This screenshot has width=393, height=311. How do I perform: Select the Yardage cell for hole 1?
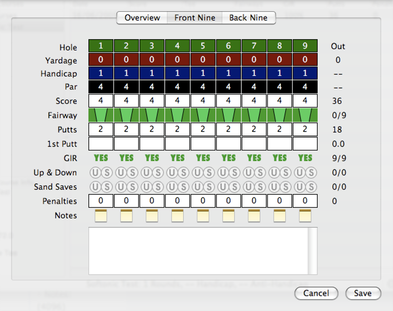(101, 60)
